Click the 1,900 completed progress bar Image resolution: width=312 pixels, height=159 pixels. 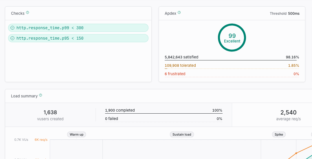pos(164,114)
